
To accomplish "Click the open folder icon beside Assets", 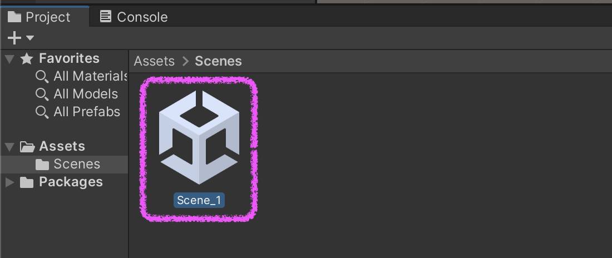I will [x=27, y=147].
